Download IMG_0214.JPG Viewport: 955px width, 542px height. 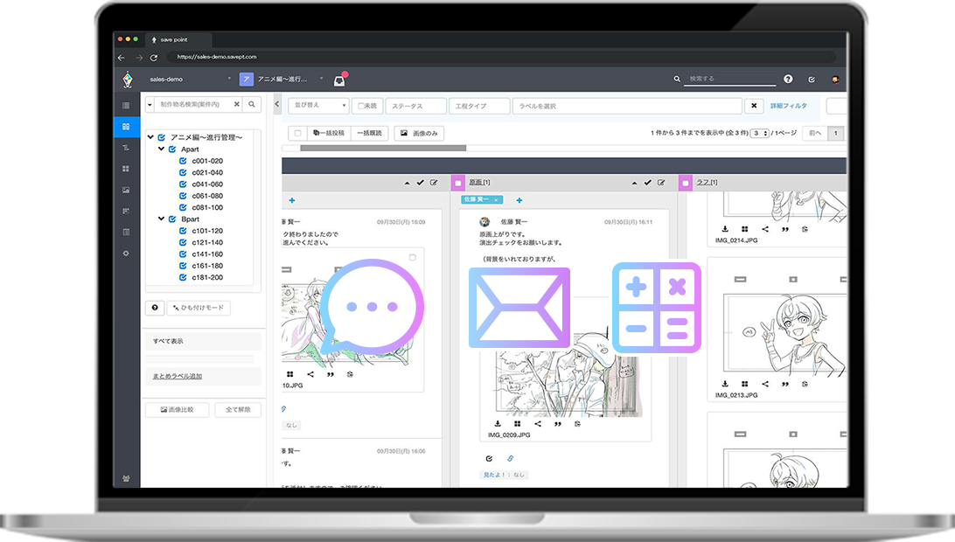pos(725,230)
